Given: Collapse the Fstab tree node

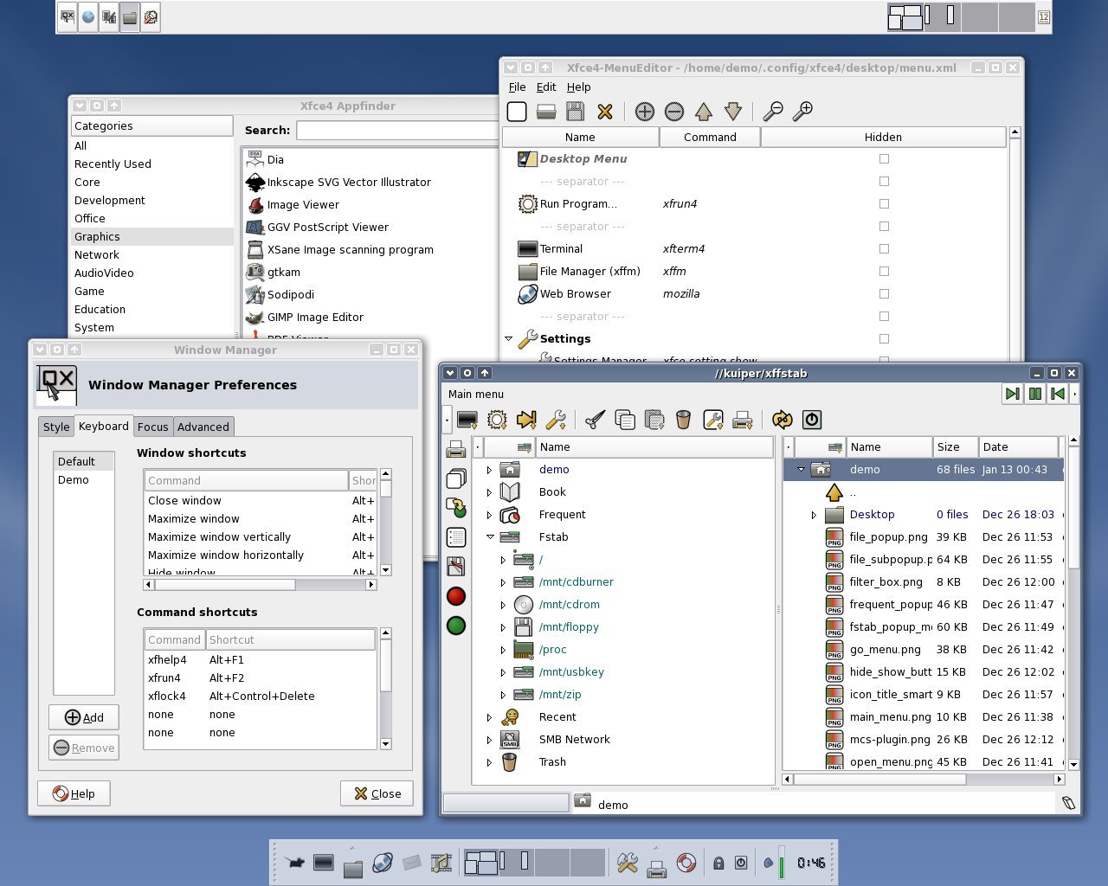Looking at the screenshot, I should pyautogui.click(x=490, y=537).
